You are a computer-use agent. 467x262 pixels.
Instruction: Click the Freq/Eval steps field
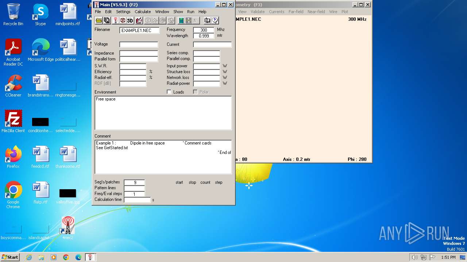tap(134, 194)
